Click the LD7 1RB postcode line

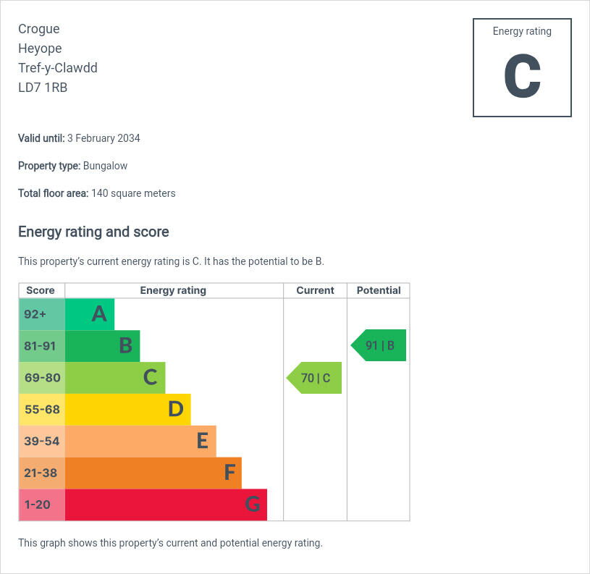[x=43, y=88]
